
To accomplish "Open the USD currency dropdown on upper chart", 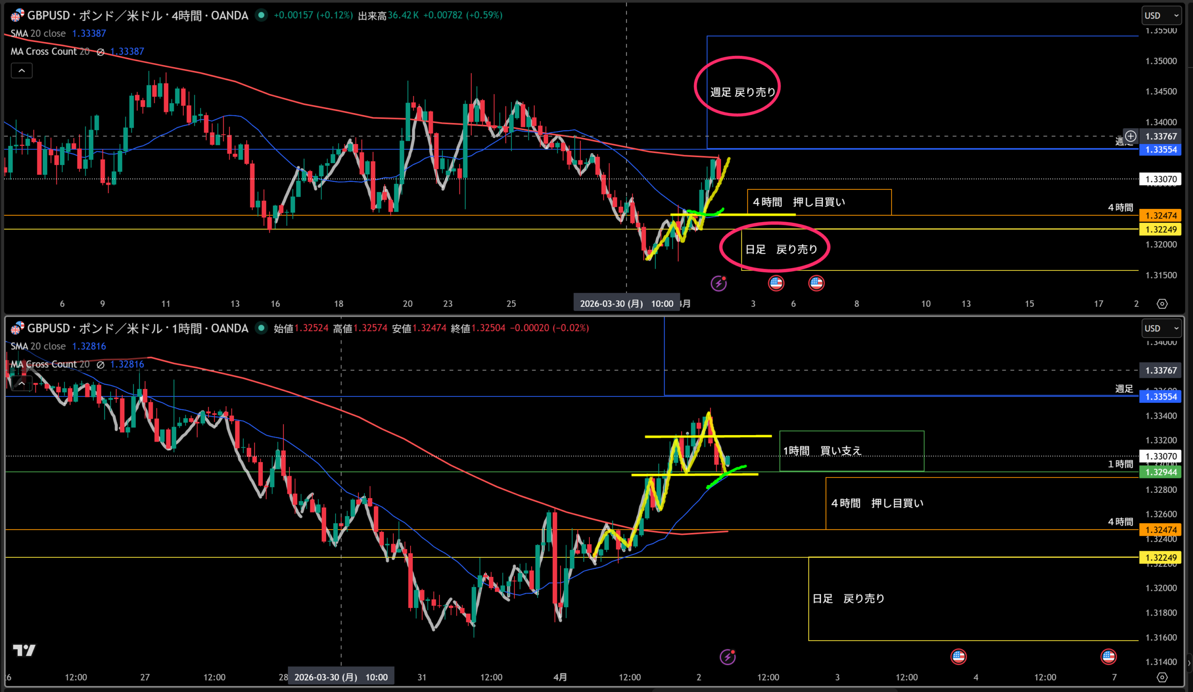I will pos(1161,16).
